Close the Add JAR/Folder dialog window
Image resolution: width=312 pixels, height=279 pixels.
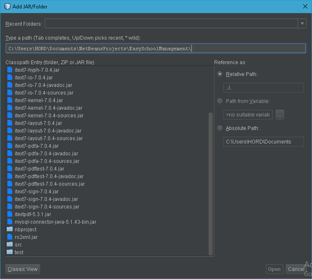[x=305, y=6]
